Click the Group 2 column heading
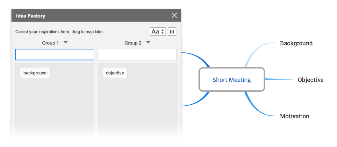 pyautogui.click(x=133, y=43)
